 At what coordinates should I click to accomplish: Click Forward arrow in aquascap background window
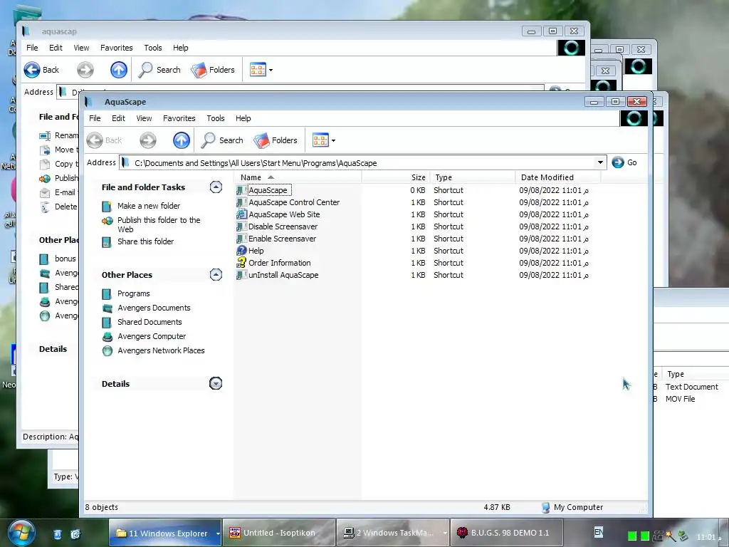[x=85, y=70]
